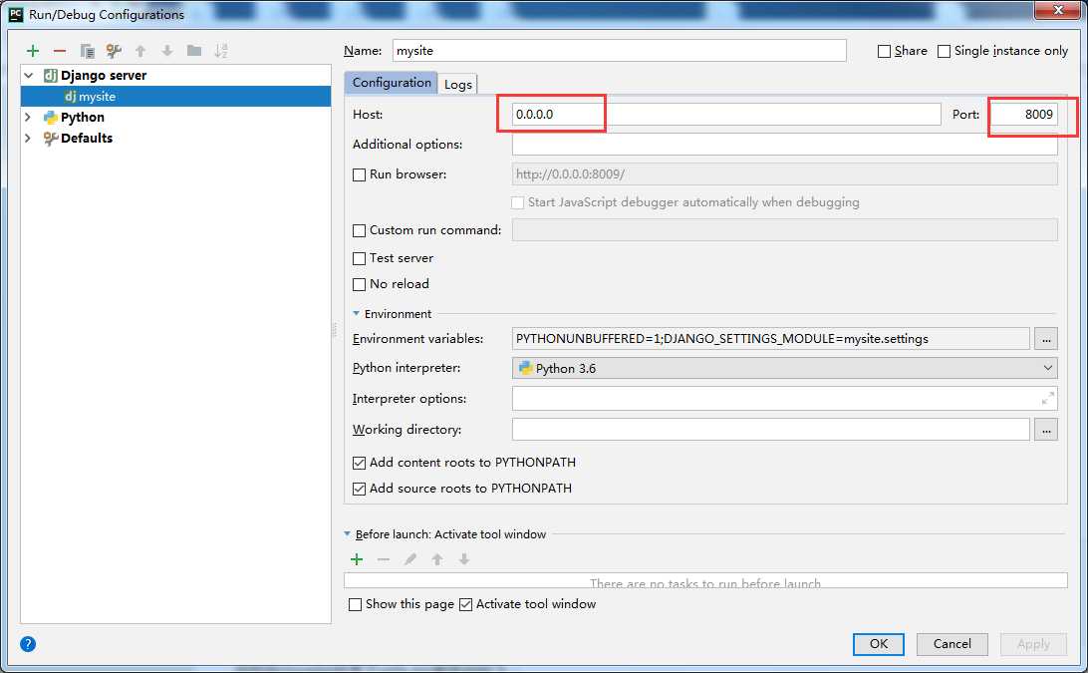Click the Additional options field
This screenshot has width=1088, height=673.
pyautogui.click(x=785, y=145)
